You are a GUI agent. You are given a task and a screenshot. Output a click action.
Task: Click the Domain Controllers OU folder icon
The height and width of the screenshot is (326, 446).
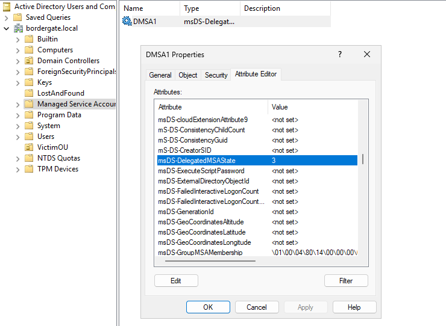(29, 61)
